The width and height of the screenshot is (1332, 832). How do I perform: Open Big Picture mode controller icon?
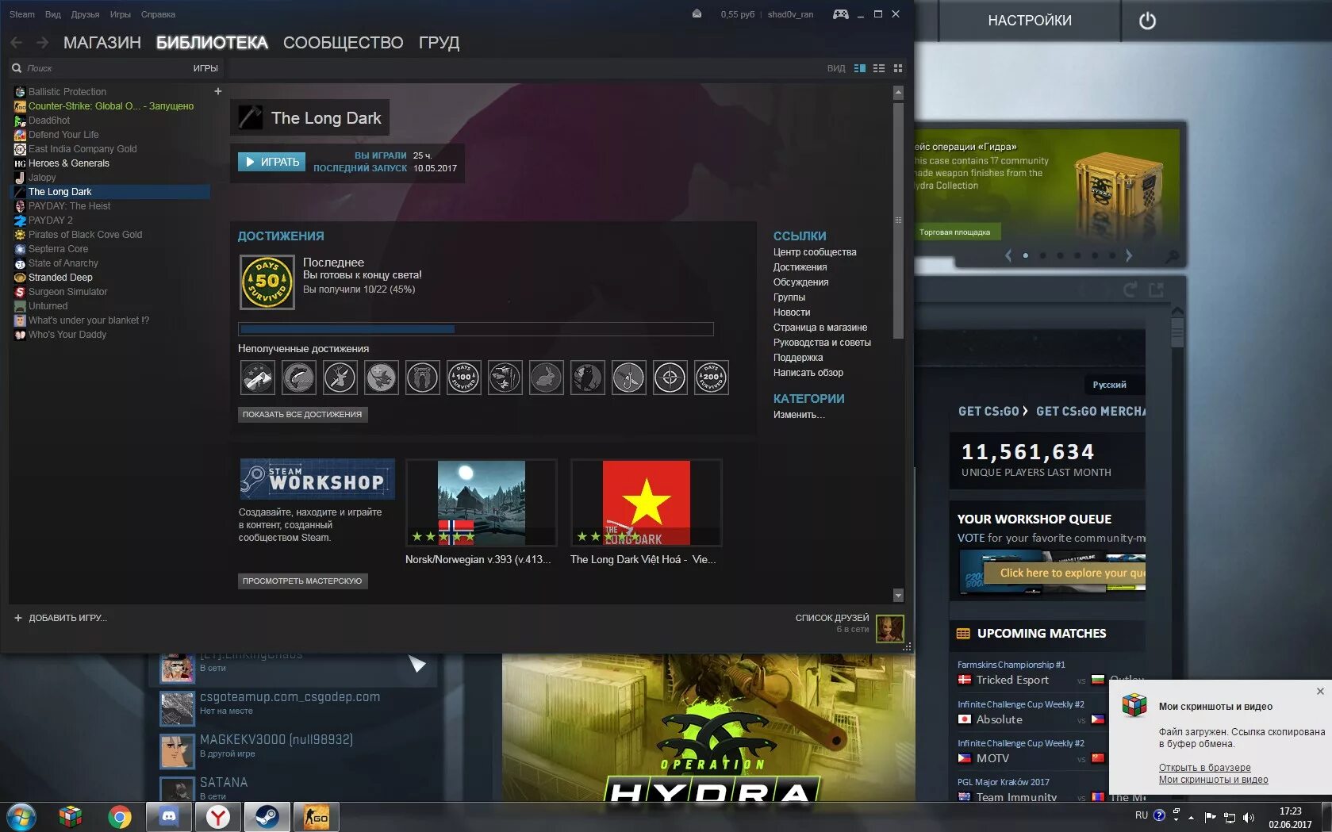coord(840,14)
